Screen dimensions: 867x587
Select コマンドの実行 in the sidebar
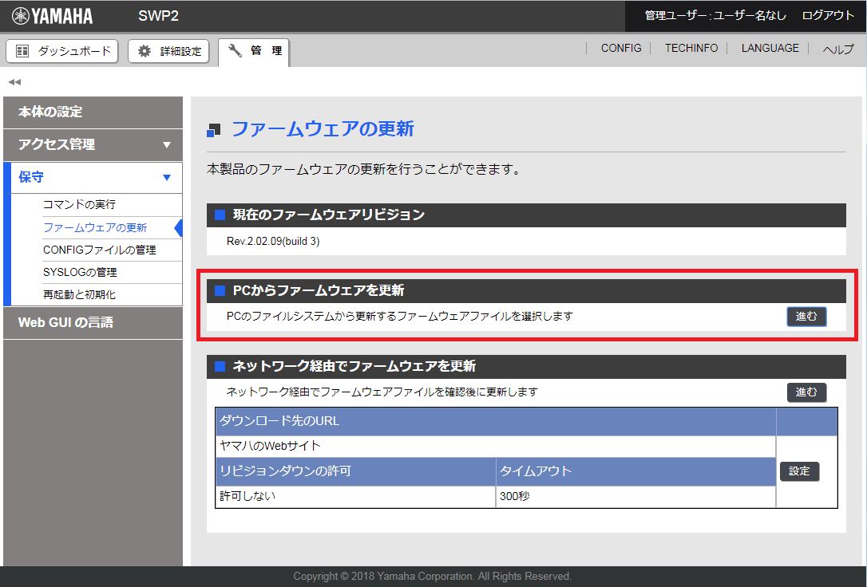[79, 205]
